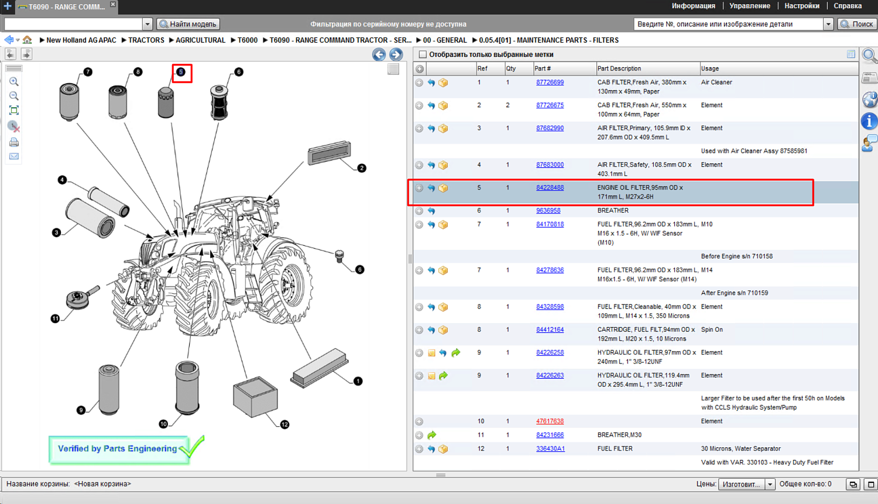The width and height of the screenshot is (878, 504).
Task: Open the globe icon in the right sidebar
Action: [x=870, y=100]
